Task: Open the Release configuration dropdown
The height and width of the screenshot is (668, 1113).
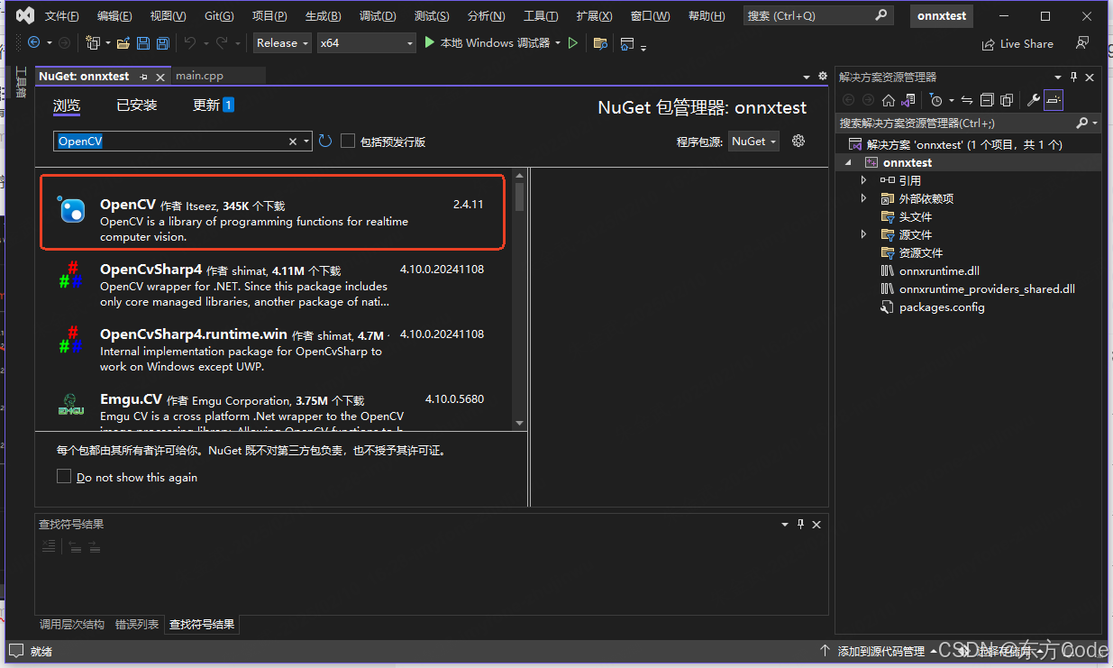Action: pyautogui.click(x=282, y=43)
